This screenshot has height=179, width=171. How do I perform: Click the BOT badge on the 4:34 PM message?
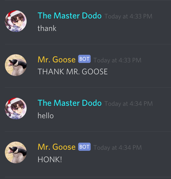(x=84, y=147)
